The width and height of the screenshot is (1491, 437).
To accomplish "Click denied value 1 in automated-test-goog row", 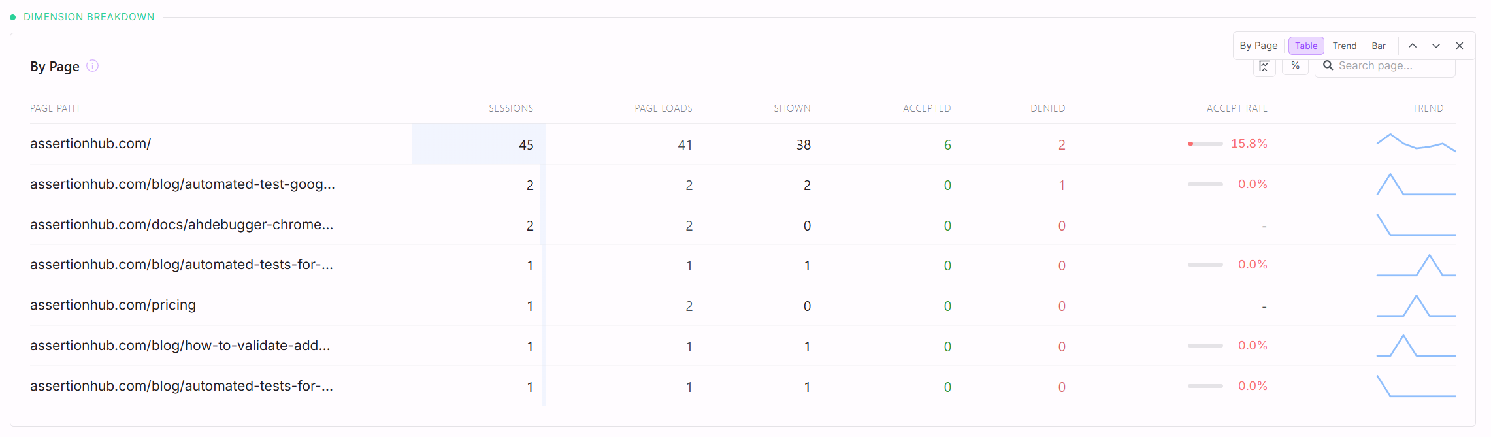I will coord(1062,186).
